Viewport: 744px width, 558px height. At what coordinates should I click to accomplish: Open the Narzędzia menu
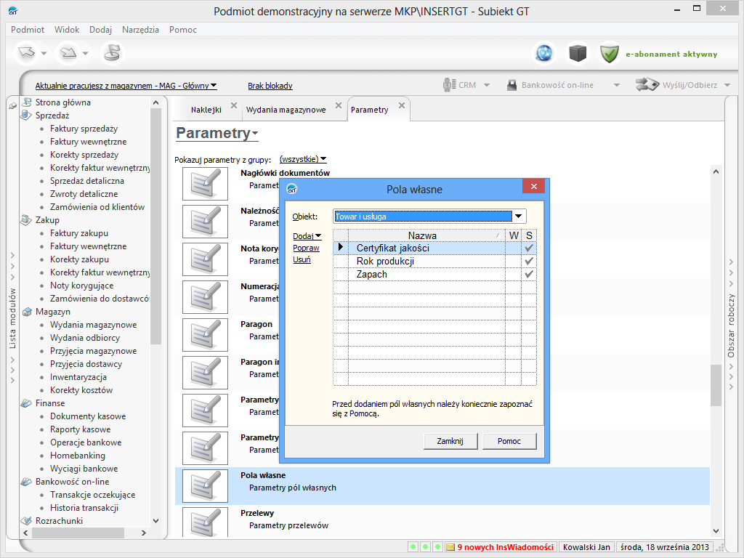coord(140,30)
